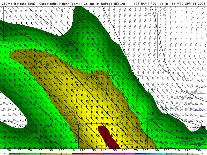This screenshot has height=155, width=207.
Task: Click the 150 value on the legend
Action: 114,150
